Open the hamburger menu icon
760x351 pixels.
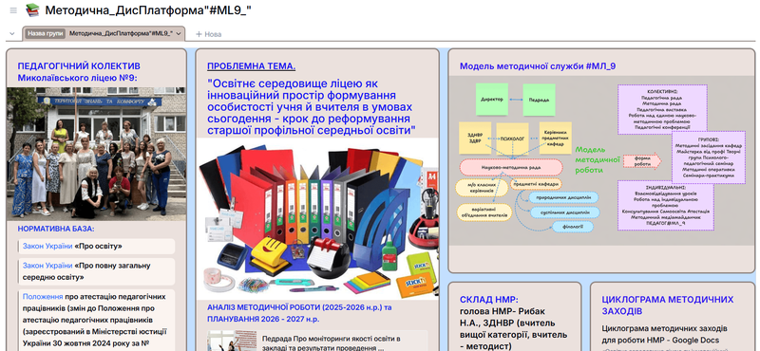(13, 10)
